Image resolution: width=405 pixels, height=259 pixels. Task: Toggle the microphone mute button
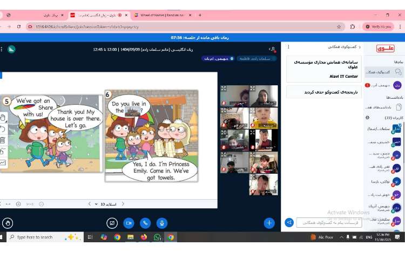tap(161, 223)
